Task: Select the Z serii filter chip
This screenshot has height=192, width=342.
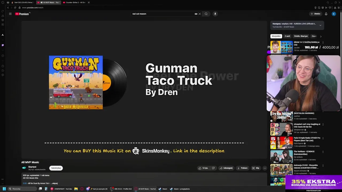Action: (x=287, y=36)
